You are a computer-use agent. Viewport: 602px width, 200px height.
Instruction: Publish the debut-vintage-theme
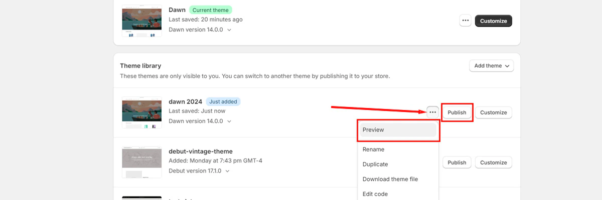coord(457,162)
